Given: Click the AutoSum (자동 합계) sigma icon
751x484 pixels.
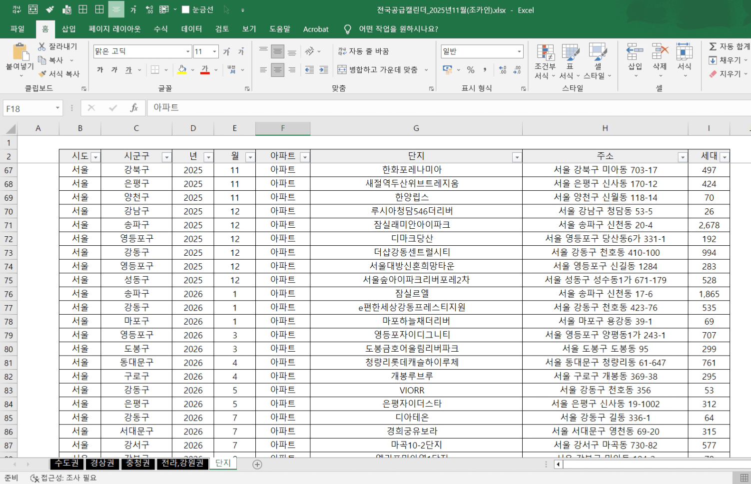Looking at the screenshot, I should [x=713, y=46].
